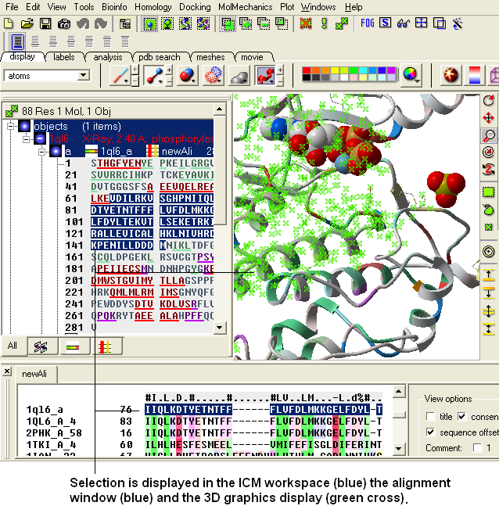Toggle the title checkbox in View options

[x=431, y=416]
